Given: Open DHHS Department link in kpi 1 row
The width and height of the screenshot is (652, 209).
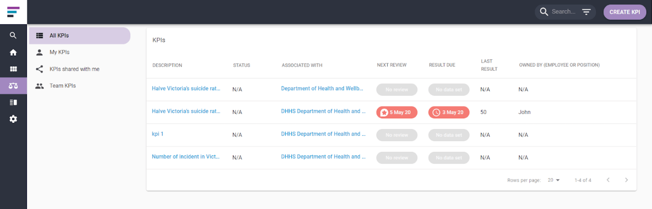Looking at the screenshot, I should (x=324, y=134).
